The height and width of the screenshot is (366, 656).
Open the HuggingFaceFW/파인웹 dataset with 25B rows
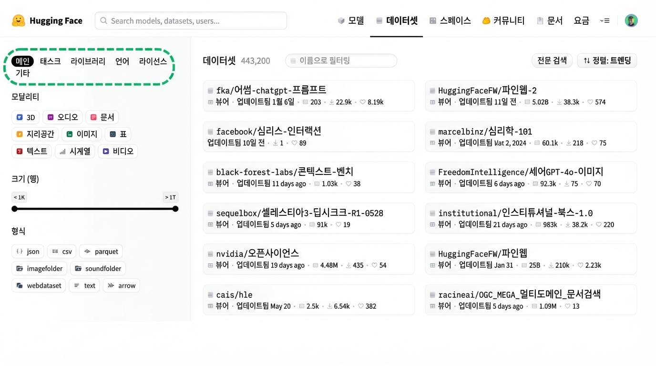pyautogui.click(x=531, y=259)
